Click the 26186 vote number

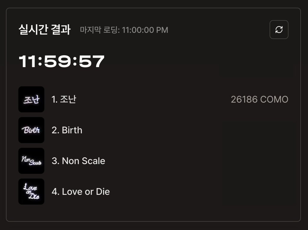point(244,100)
